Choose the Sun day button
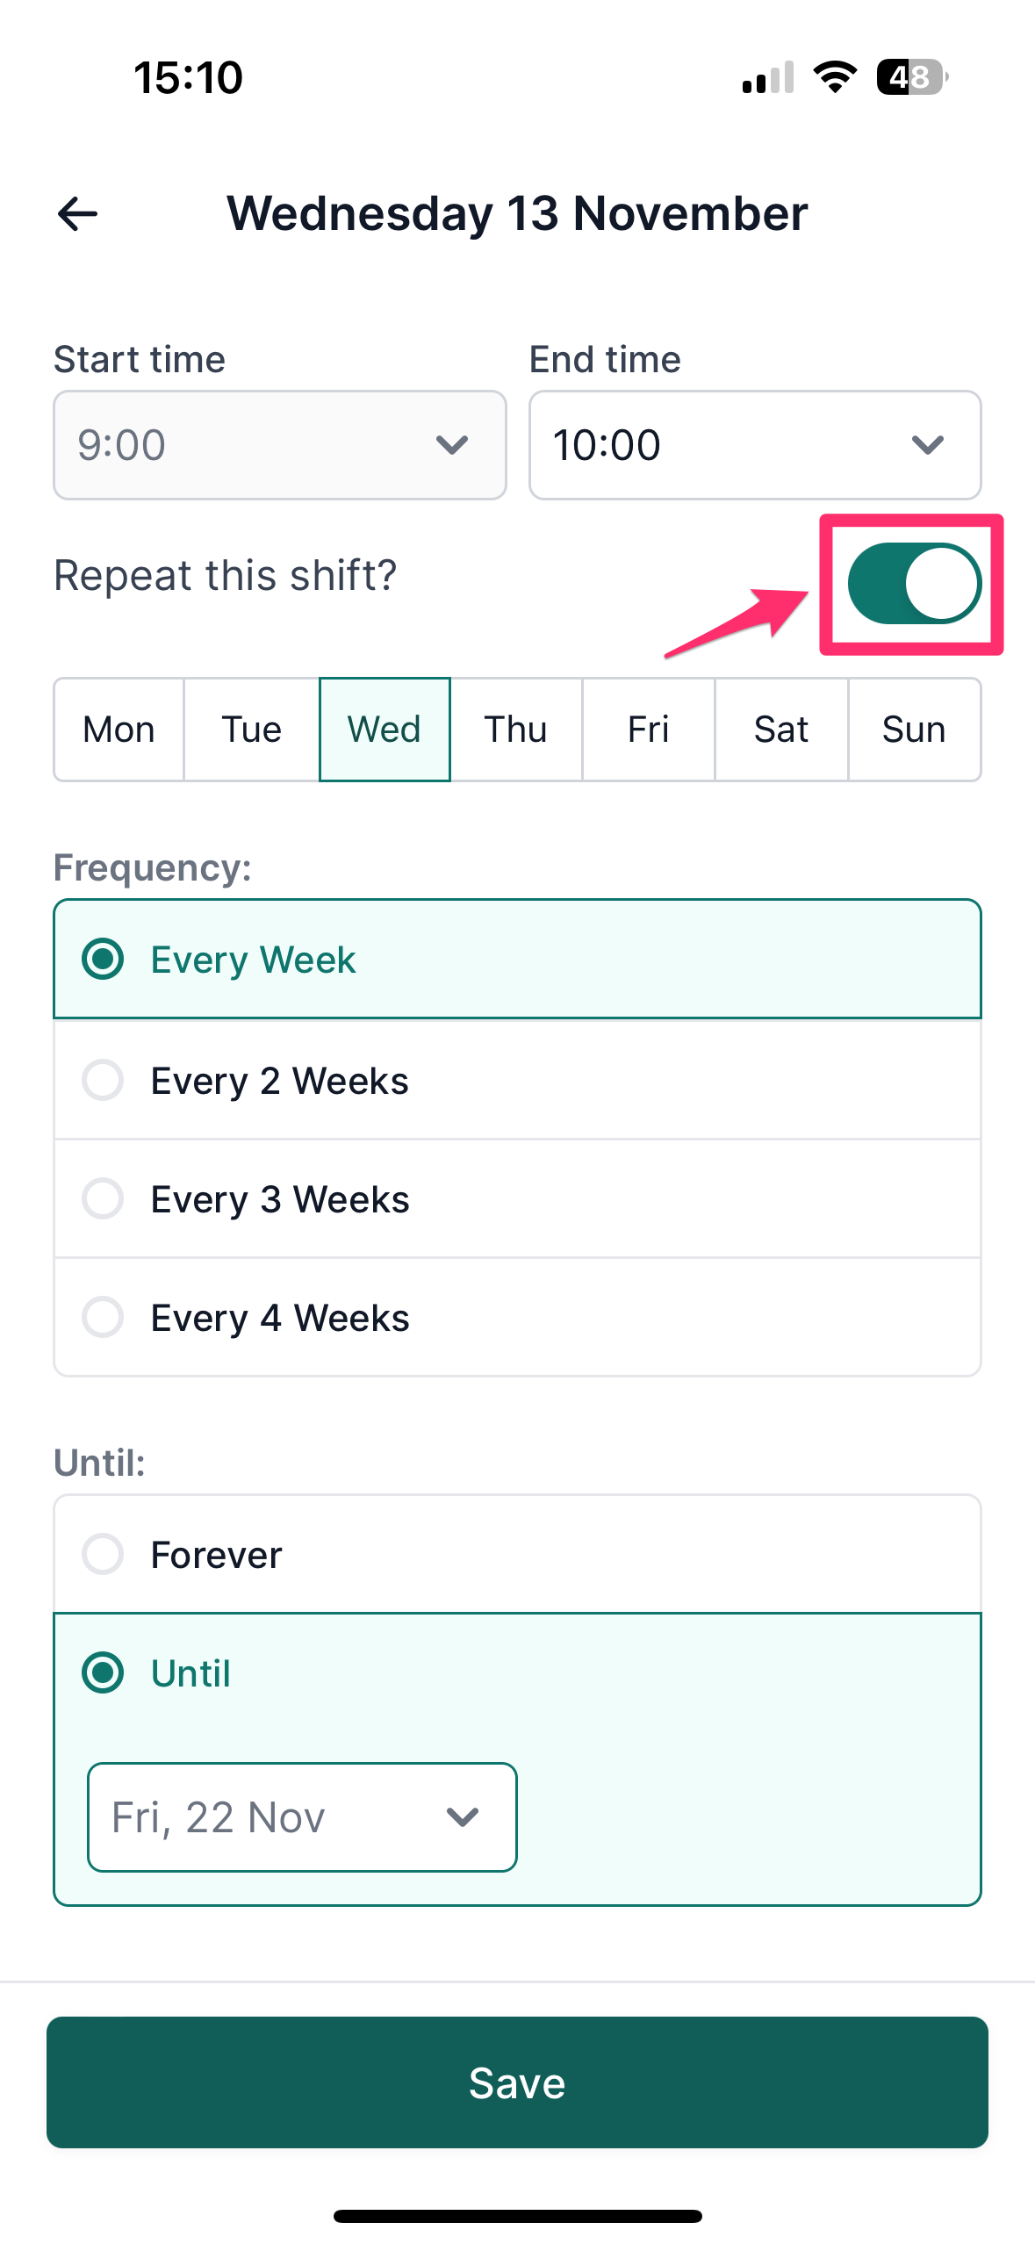The height and width of the screenshot is (2244, 1035). pyautogui.click(x=914, y=730)
